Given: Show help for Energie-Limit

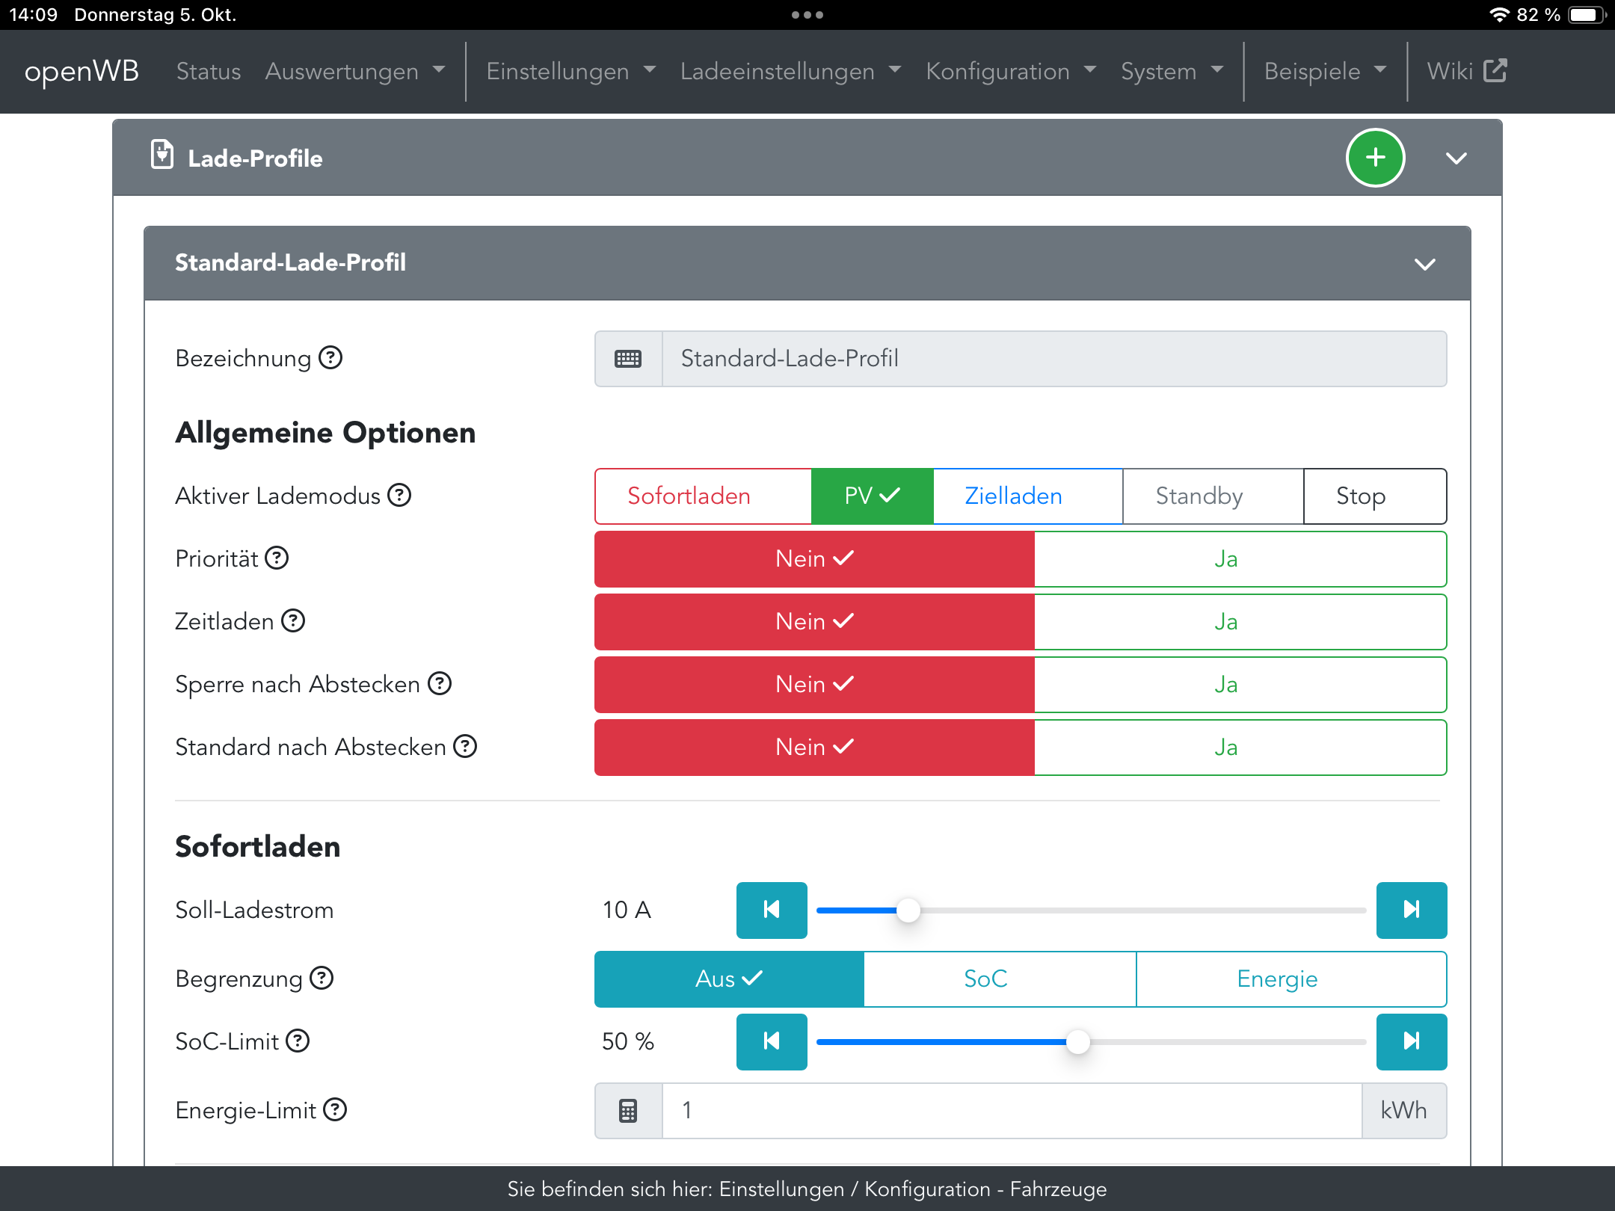Looking at the screenshot, I should [335, 1109].
